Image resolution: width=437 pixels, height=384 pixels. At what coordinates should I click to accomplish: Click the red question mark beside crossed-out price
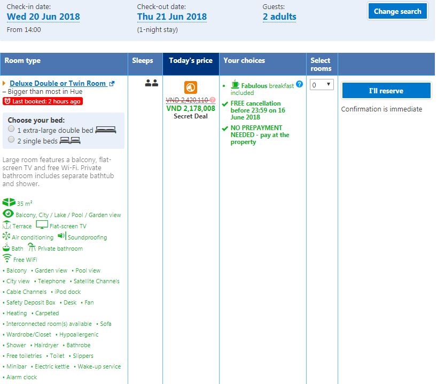tap(213, 100)
